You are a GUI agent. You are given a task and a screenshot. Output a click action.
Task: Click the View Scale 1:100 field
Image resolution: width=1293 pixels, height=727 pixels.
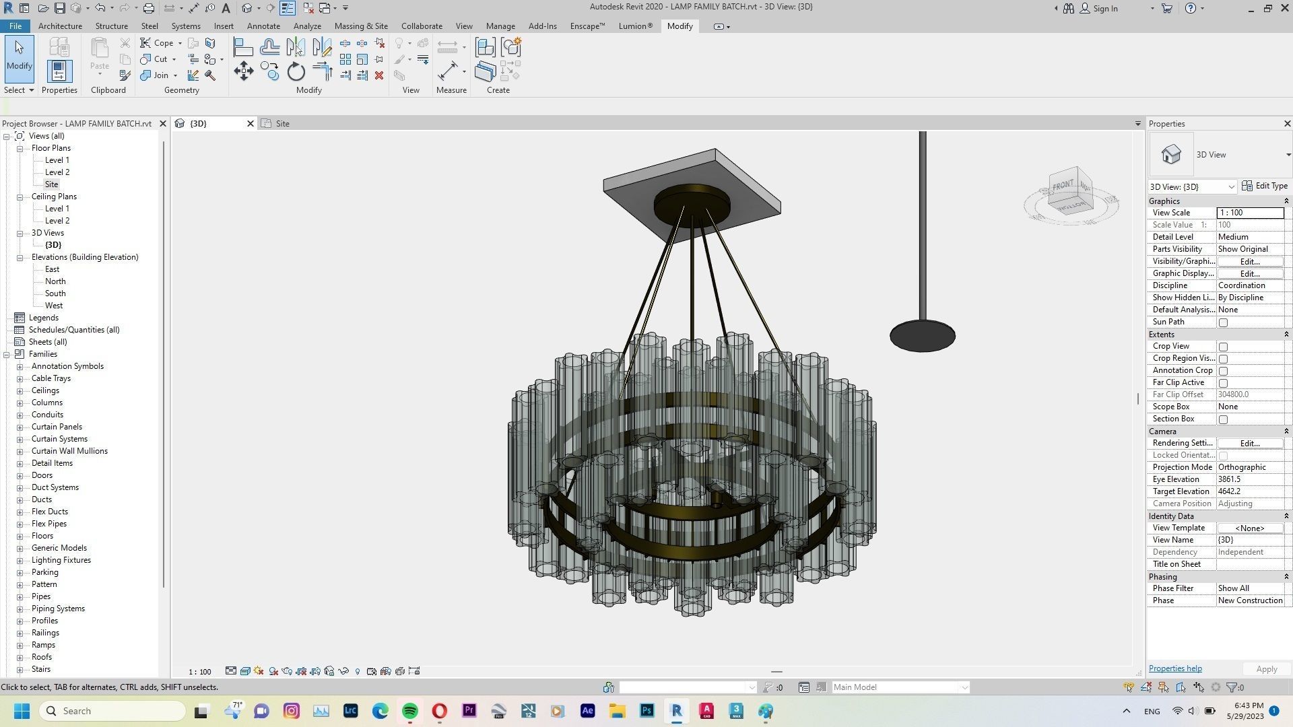coord(1250,213)
